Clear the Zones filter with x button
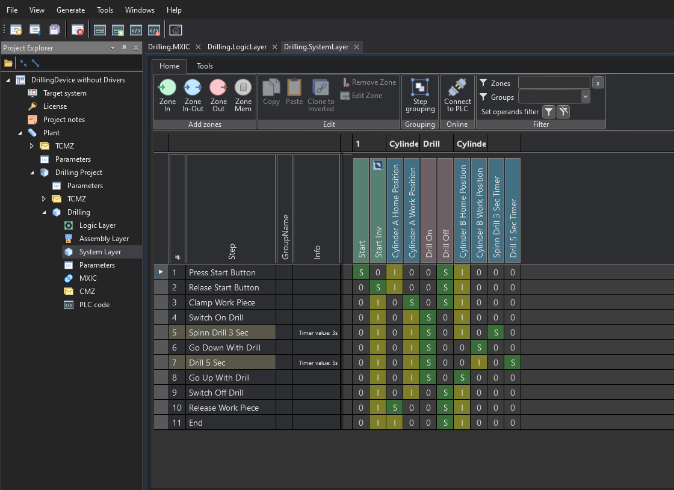This screenshot has width=674, height=490. pyautogui.click(x=598, y=83)
